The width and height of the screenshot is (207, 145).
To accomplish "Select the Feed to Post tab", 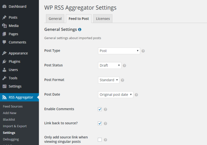I will point(79,19).
